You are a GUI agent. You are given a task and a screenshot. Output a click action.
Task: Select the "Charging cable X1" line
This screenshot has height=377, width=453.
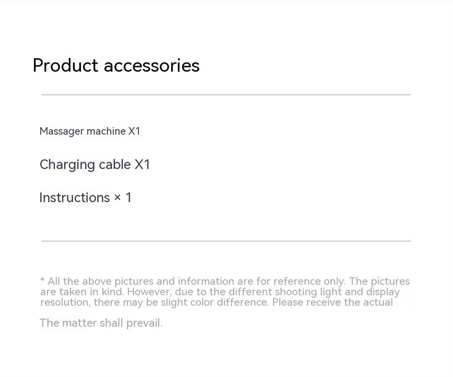pos(95,165)
